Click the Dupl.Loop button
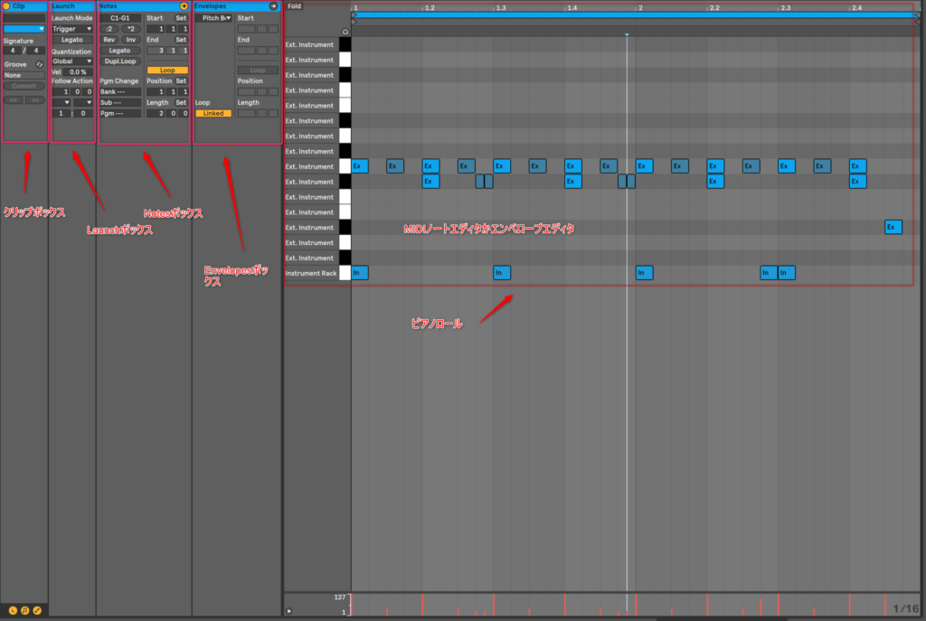Viewport: 926px width, 621px height. (x=120, y=61)
